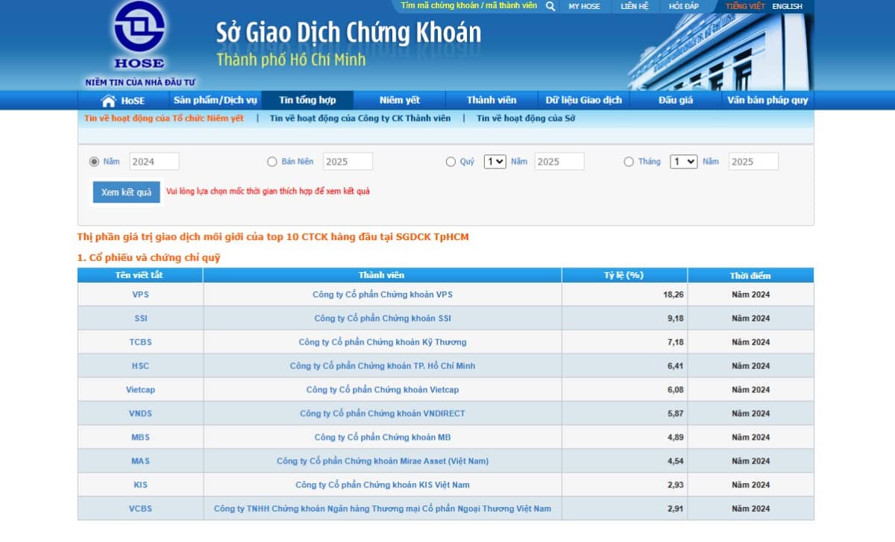This screenshot has width=895, height=542.
Task: Click the KIS abbreviation cell
Action: click(140, 485)
